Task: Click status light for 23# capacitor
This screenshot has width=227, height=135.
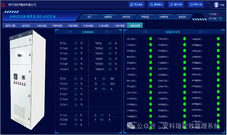Action: 185,75
